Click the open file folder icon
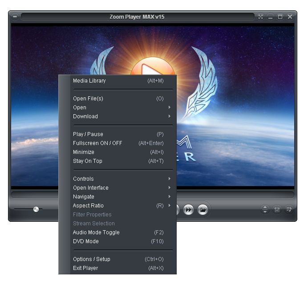This screenshot has height=282, width=308. (203, 210)
